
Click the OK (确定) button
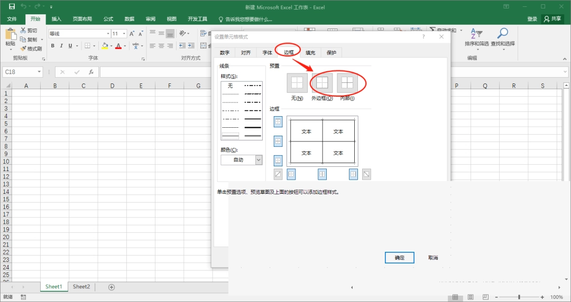tap(400, 258)
